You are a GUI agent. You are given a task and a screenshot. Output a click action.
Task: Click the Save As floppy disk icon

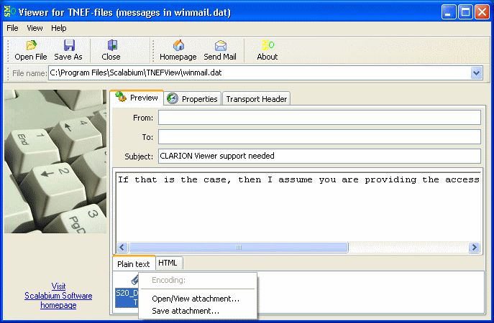pyautogui.click(x=68, y=46)
